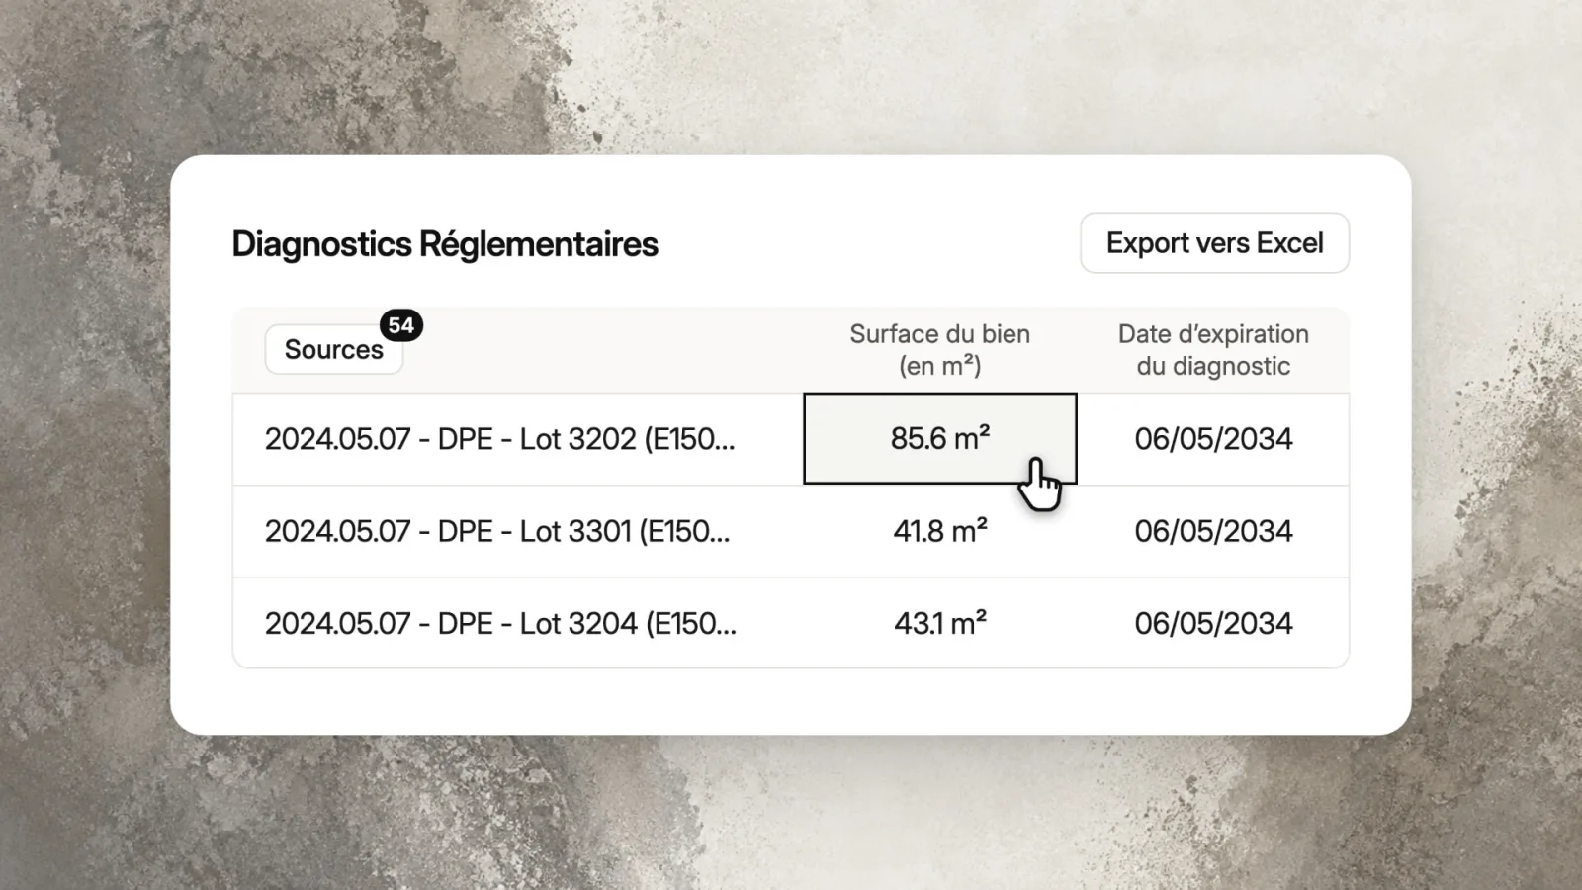Click the Surface du bien column header
The image size is (1582, 890).
point(940,350)
